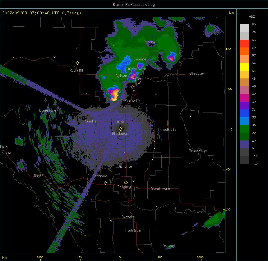This screenshot has width=268, height=261.
Task: Pick the slate 0-10 dBZ legend swatch
Action: click(x=244, y=144)
